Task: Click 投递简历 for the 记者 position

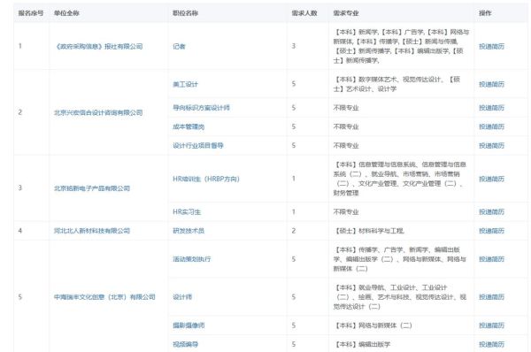Action: pyautogui.click(x=491, y=46)
